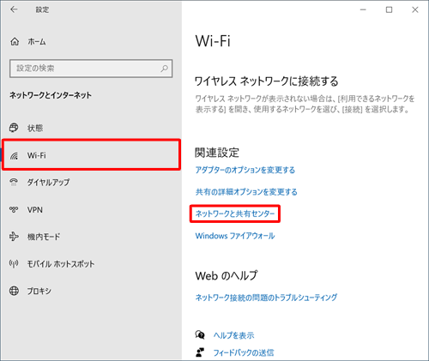Open 共有の詳細オプションを変更する link
Viewport: 429px width, 361px height.
coord(246,192)
